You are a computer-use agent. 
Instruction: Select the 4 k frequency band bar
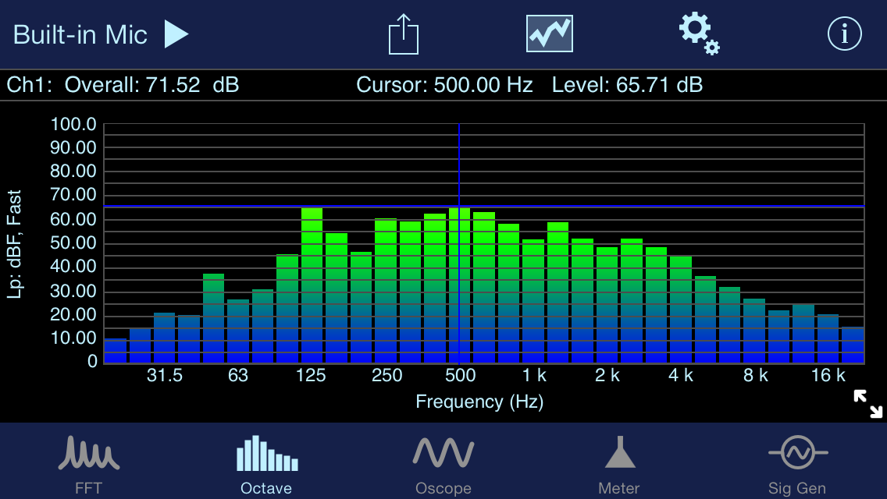681,310
